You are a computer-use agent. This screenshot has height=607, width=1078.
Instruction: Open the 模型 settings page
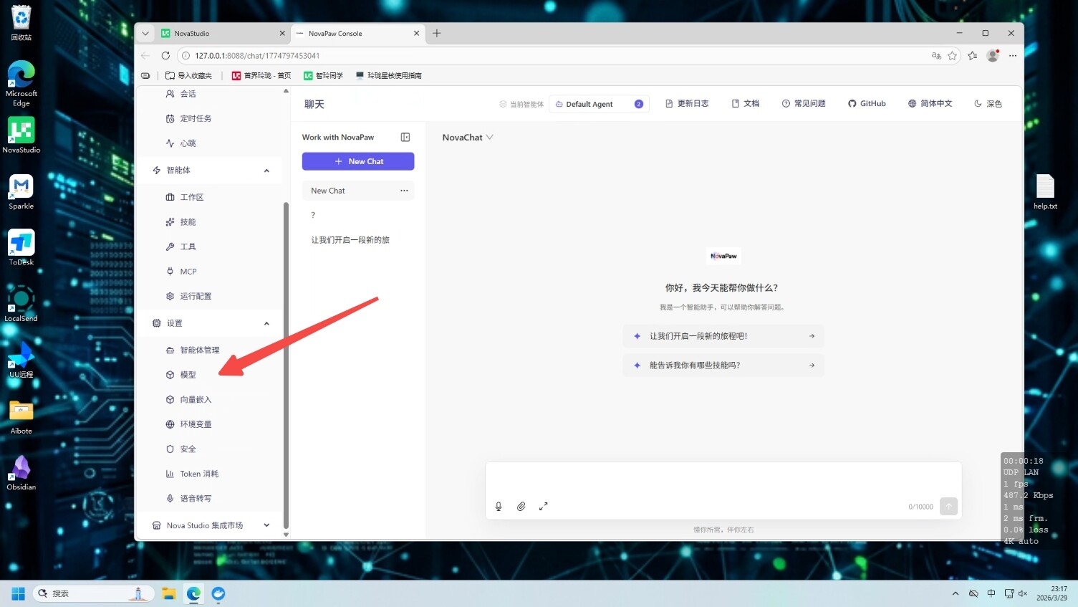(188, 375)
